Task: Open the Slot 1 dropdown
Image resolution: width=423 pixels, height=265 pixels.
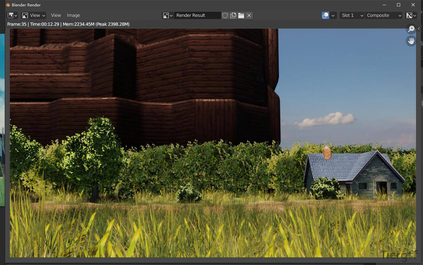Action: tap(352, 15)
